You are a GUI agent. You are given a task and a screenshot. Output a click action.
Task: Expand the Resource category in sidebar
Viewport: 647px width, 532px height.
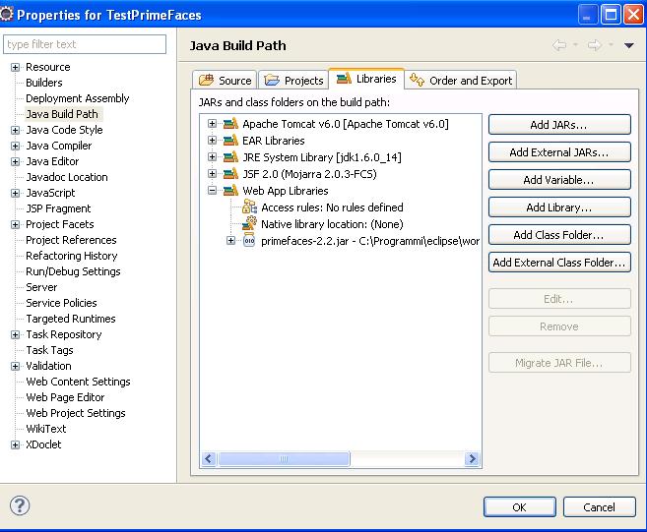(x=16, y=67)
